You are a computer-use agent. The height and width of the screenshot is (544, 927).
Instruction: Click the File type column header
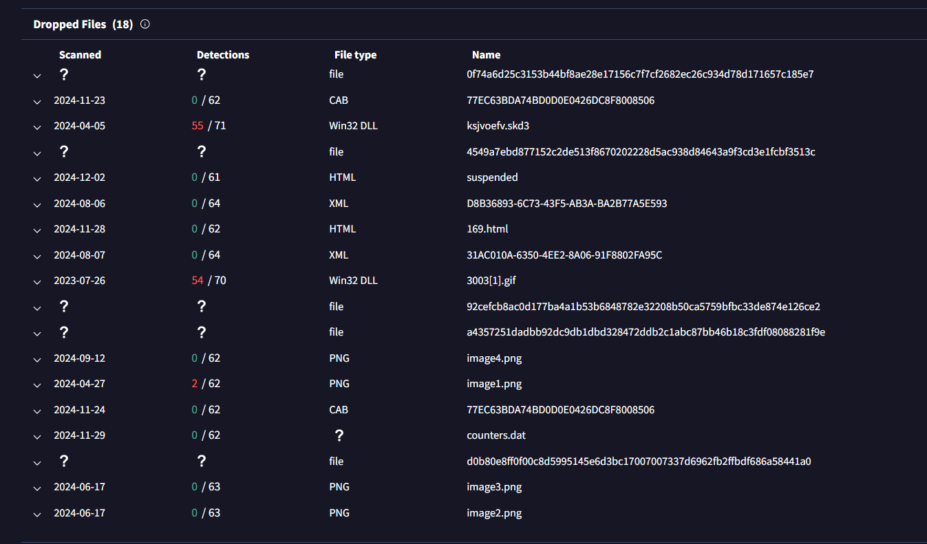pyautogui.click(x=355, y=55)
